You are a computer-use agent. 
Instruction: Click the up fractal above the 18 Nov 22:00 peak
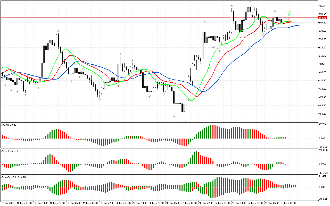[59, 31]
